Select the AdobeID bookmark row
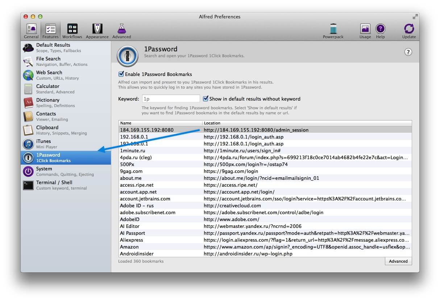The image size is (440, 301). (x=265, y=219)
